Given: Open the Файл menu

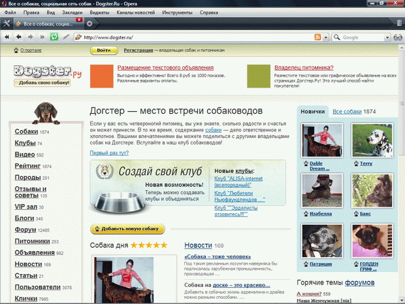Looking at the screenshot, I should coord(10,12).
